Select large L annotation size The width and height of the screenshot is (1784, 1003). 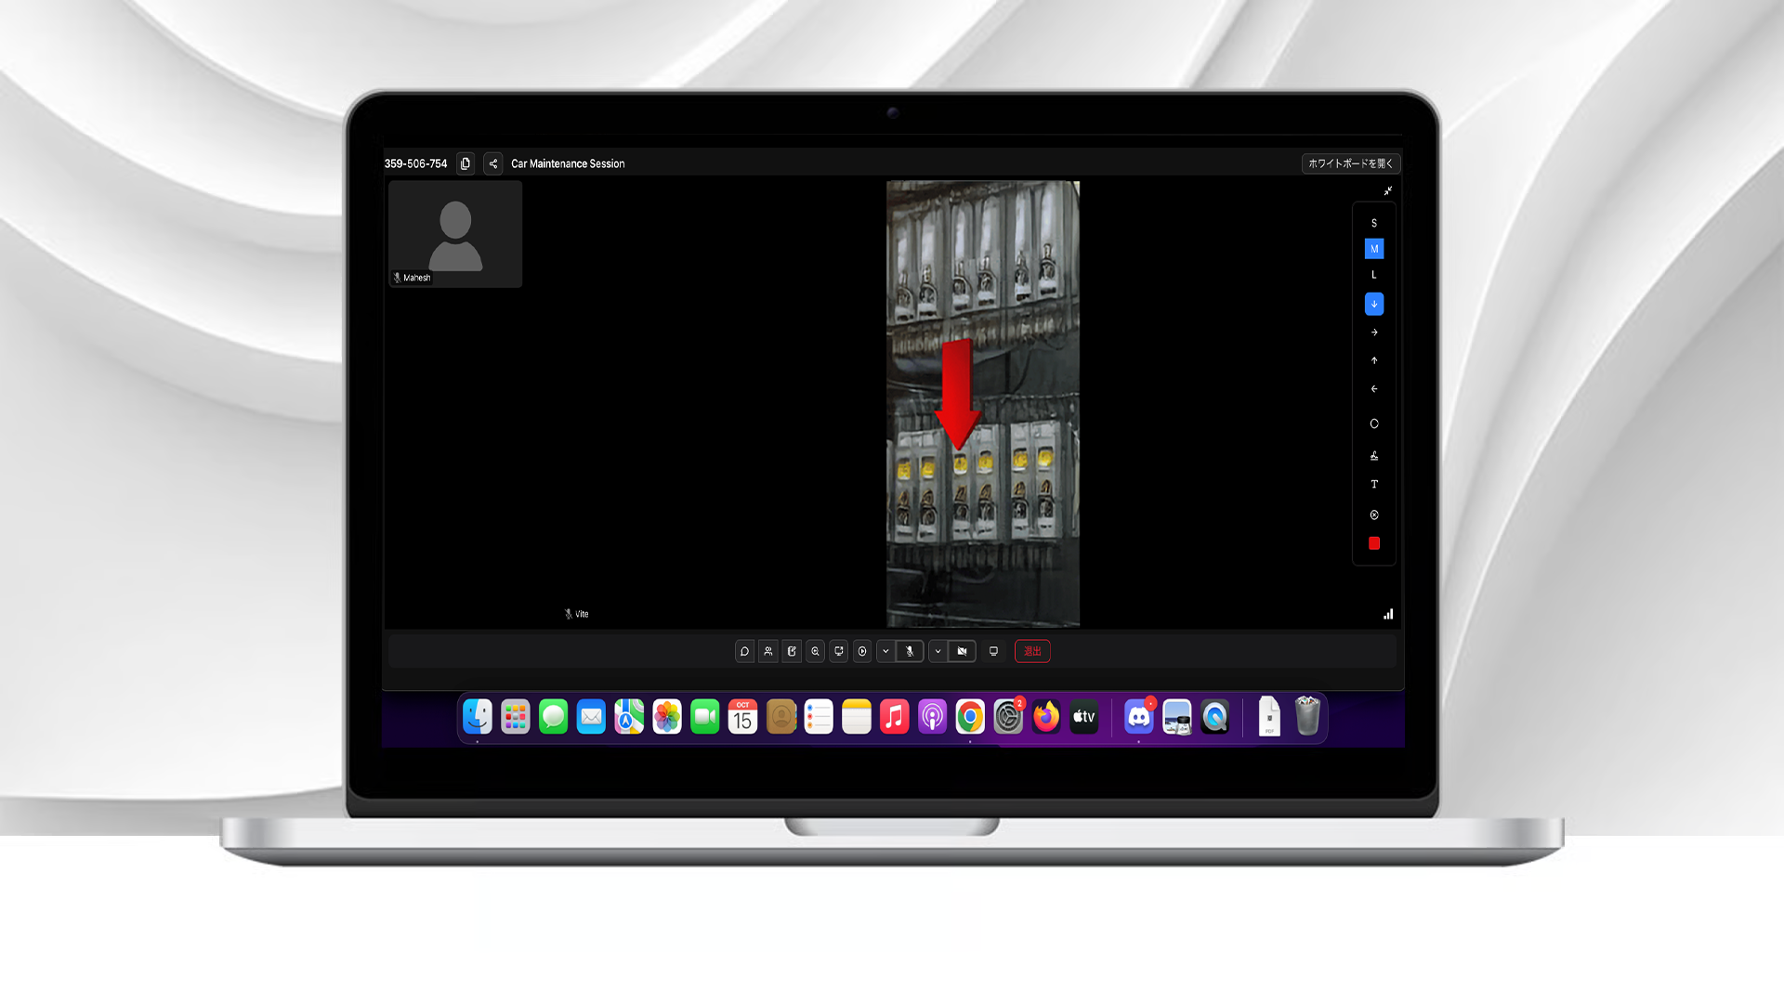(1374, 275)
